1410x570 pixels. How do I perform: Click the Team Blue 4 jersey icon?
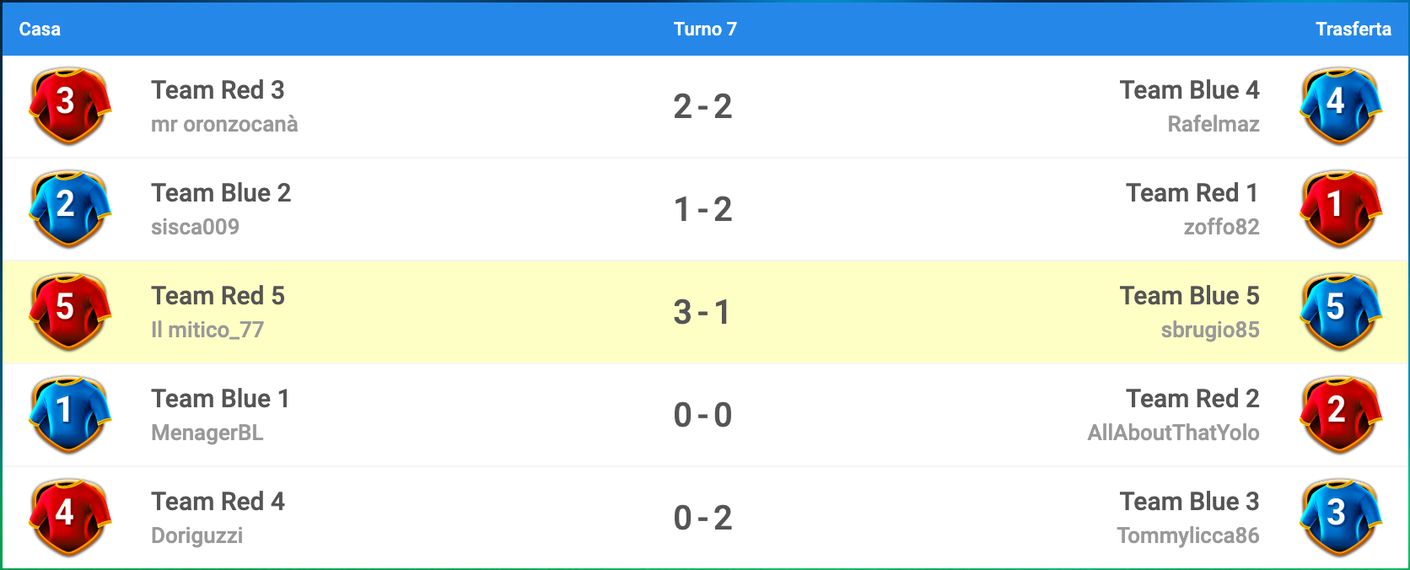pyautogui.click(x=1341, y=106)
